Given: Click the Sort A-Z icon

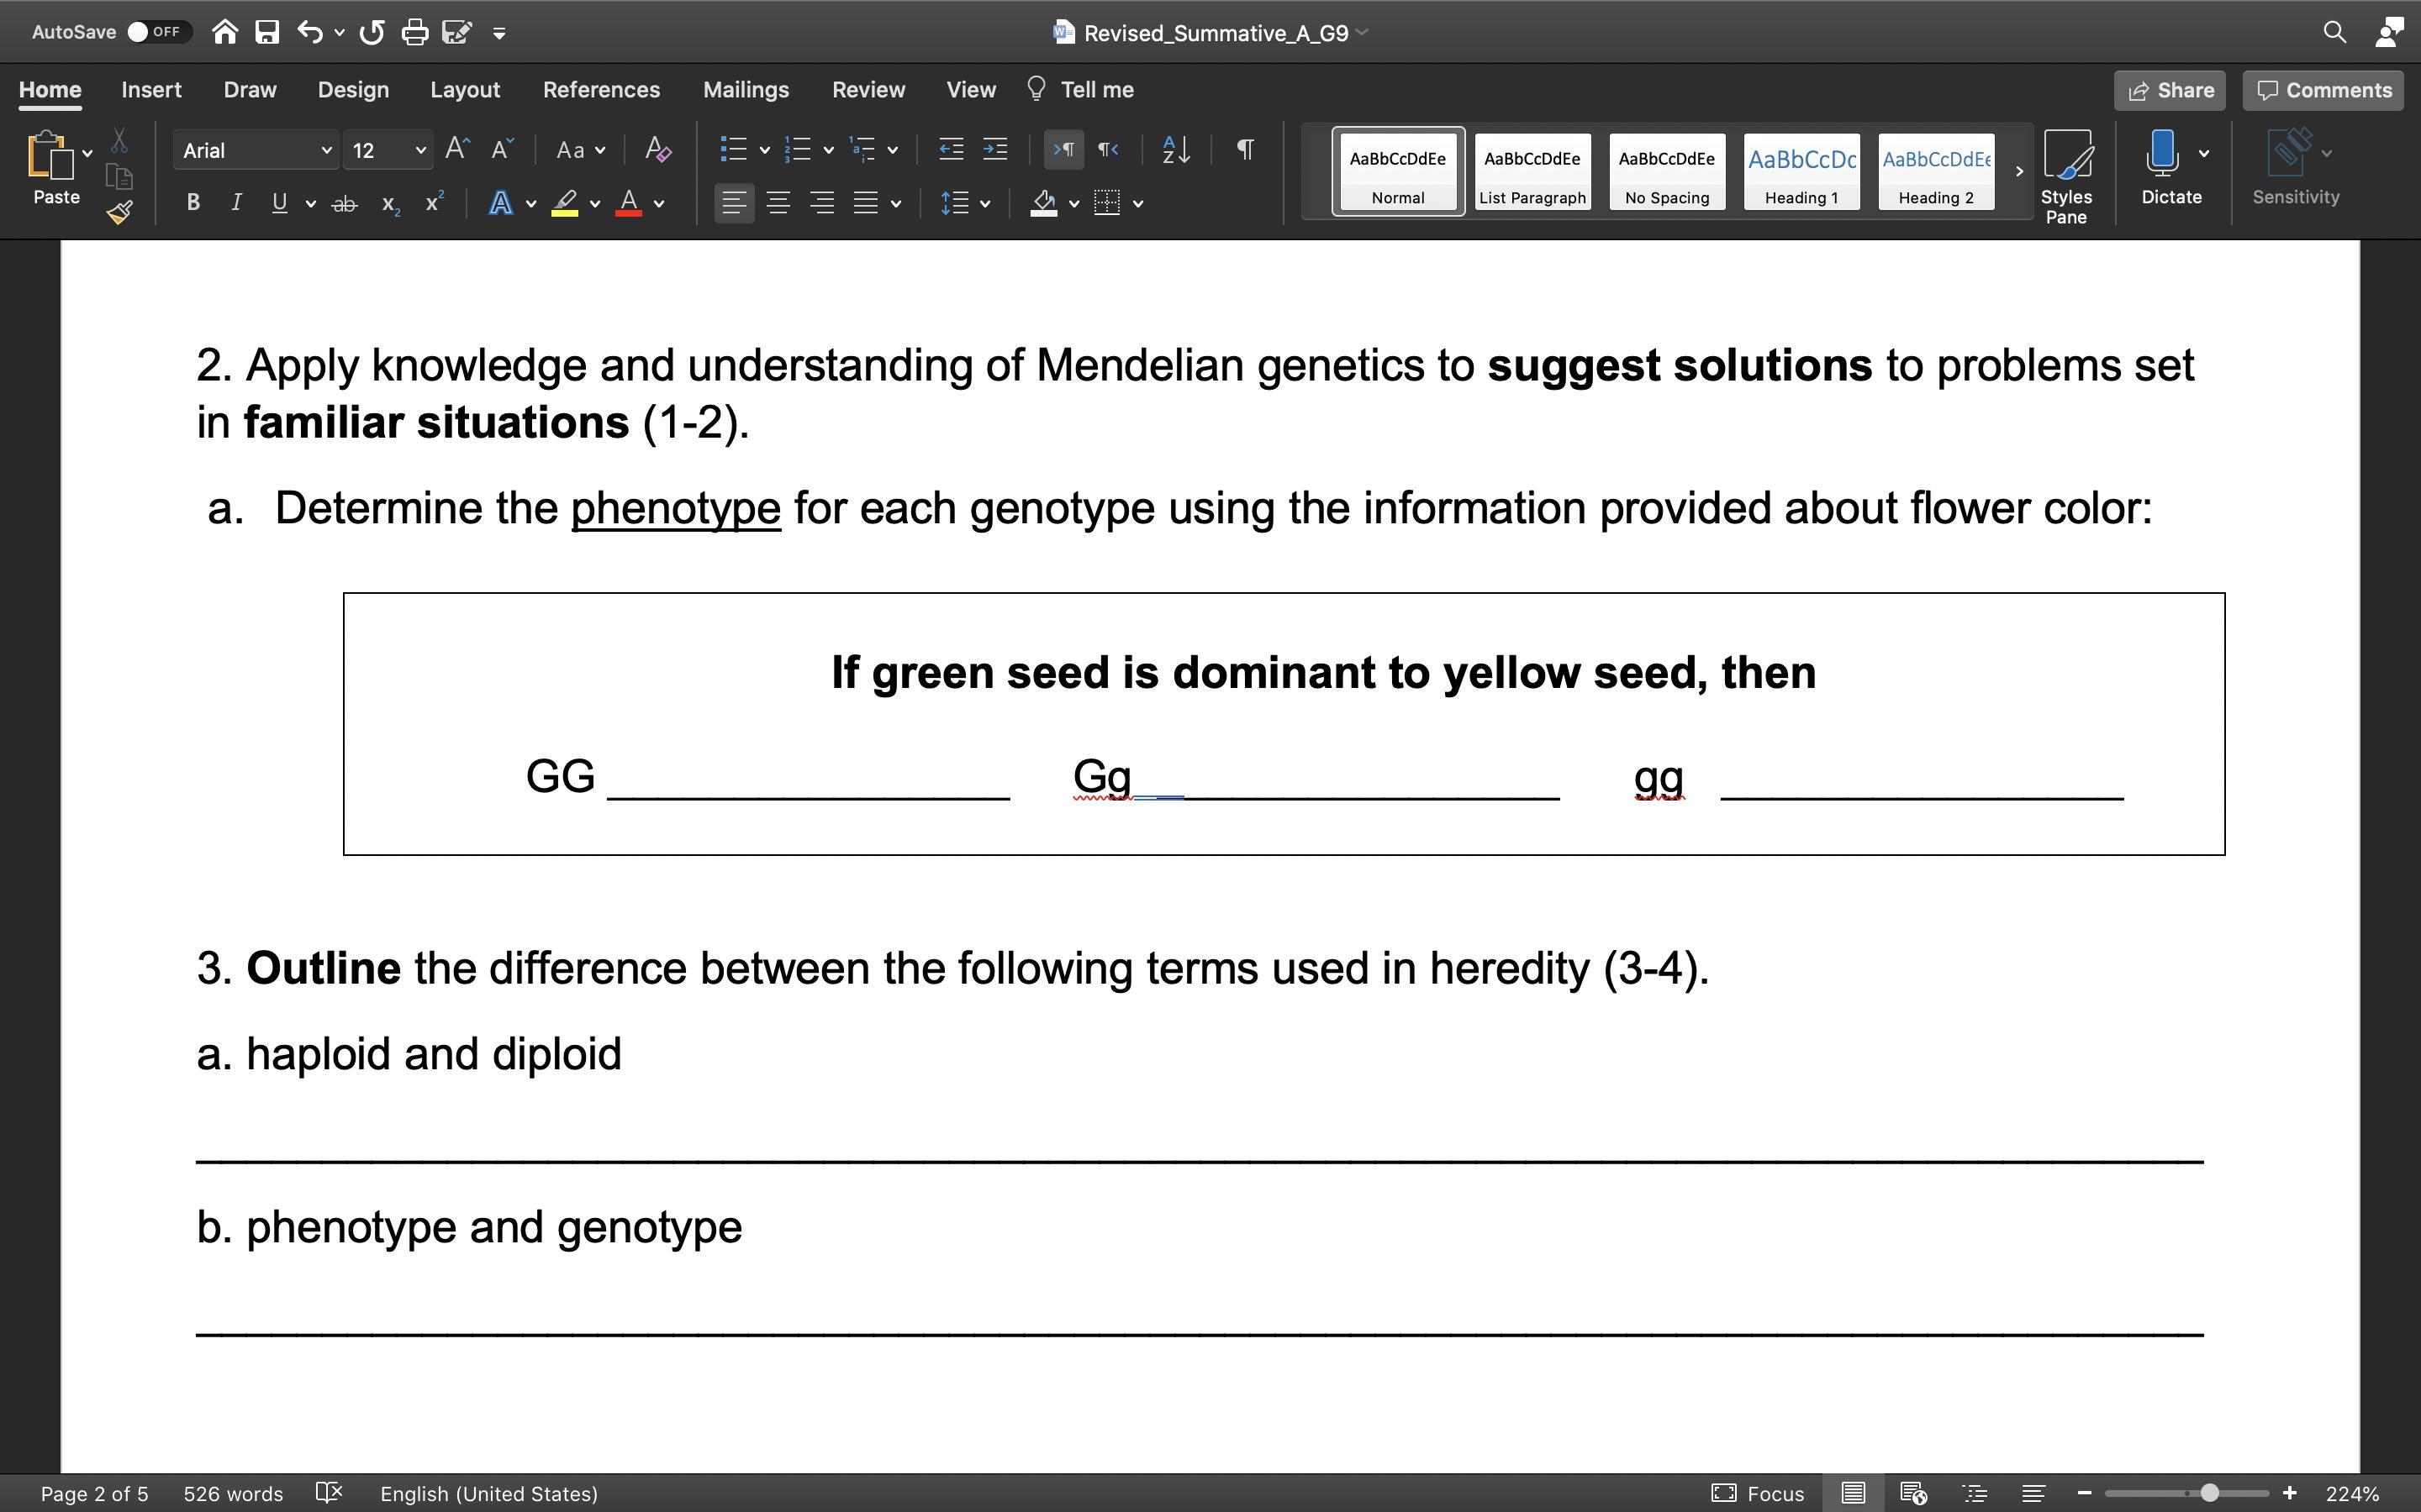Looking at the screenshot, I should pyautogui.click(x=1175, y=150).
